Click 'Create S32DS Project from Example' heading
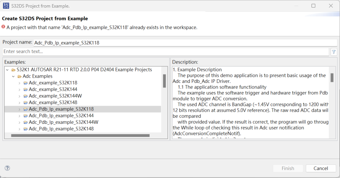The image size is (340, 178). 45,19
